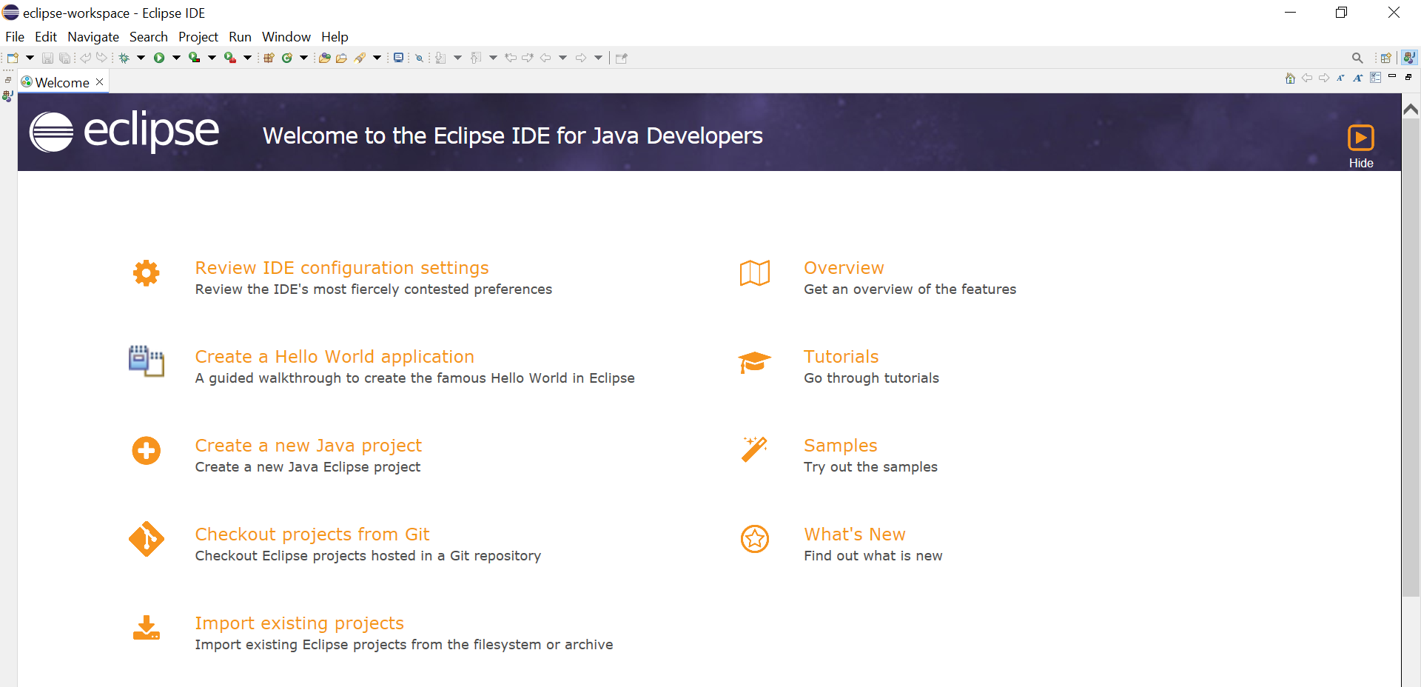Click the Open Perspective icon
Screen dimensions: 1421x687
click(1385, 58)
